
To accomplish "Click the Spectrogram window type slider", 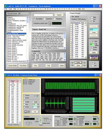I will click(x=78, y=122).
